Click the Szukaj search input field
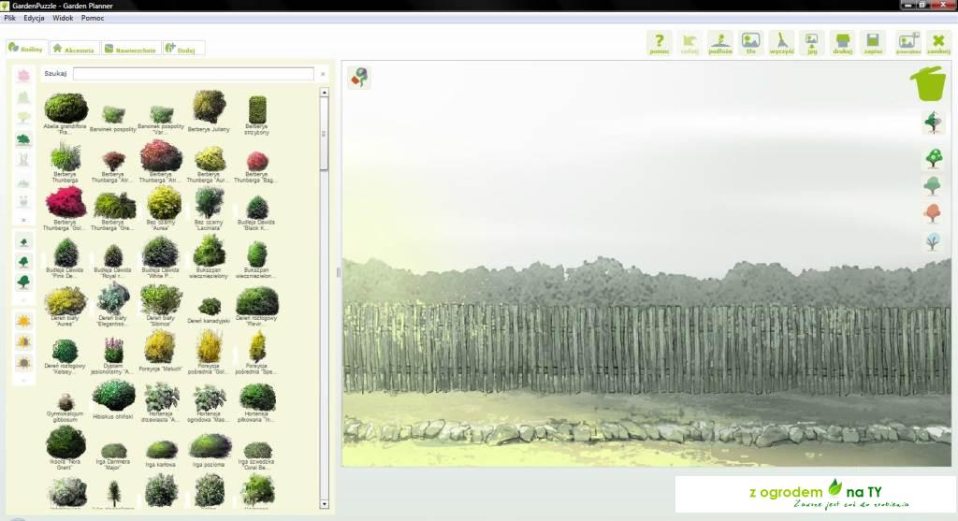Viewport: 958px width, 521px height. (194, 74)
